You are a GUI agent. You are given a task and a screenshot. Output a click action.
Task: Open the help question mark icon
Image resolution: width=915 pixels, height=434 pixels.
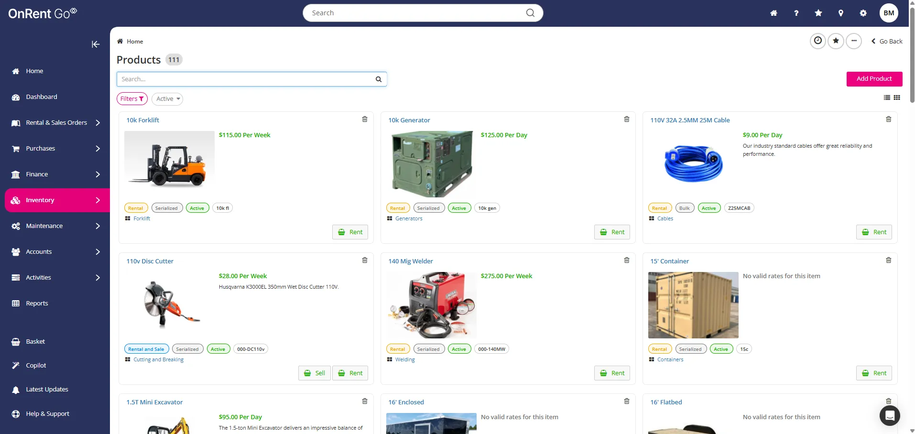pos(796,13)
